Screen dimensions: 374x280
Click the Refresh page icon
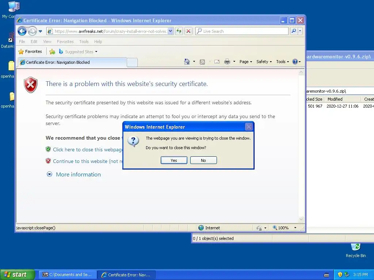[179, 31]
